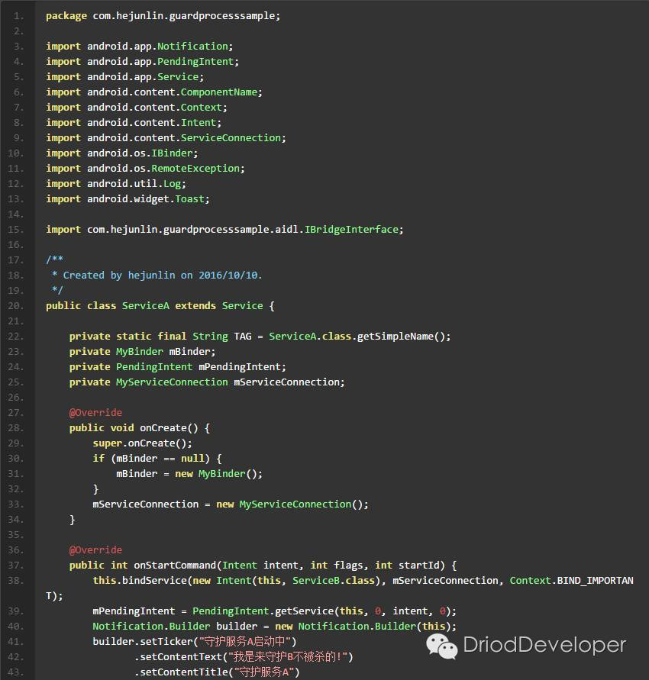The width and height of the screenshot is (649, 680).
Task: Click the android.app.Service import line
Action: (125, 77)
